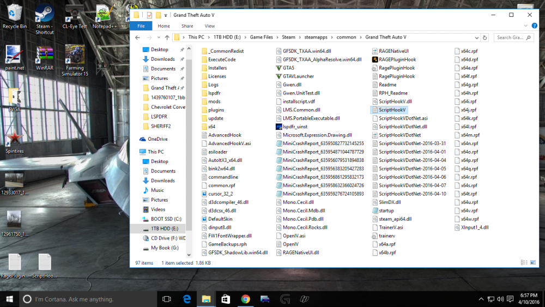Select ScriptHoo file on the desktop
This screenshot has width=545, height=307.
45,266
